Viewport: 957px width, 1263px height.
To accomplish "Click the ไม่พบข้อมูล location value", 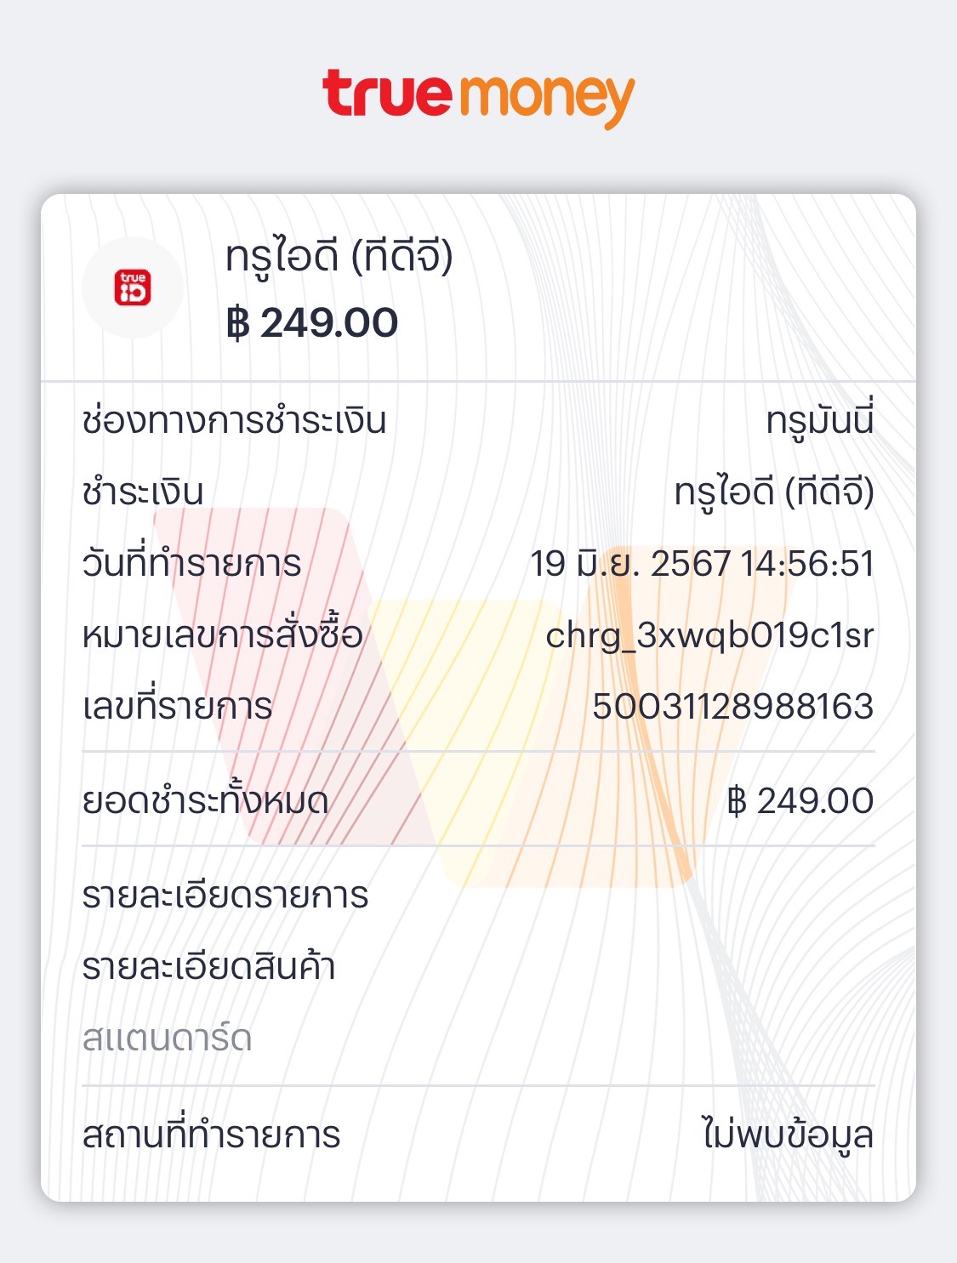I will click(x=787, y=1135).
